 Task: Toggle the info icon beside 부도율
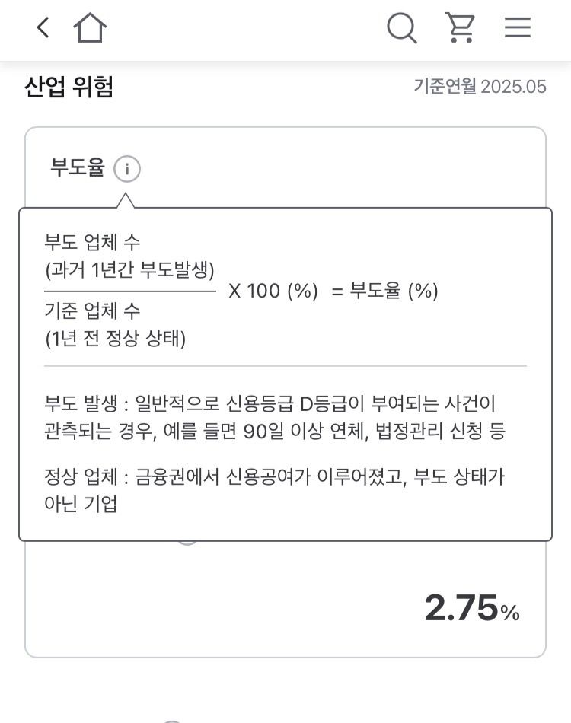(x=127, y=169)
